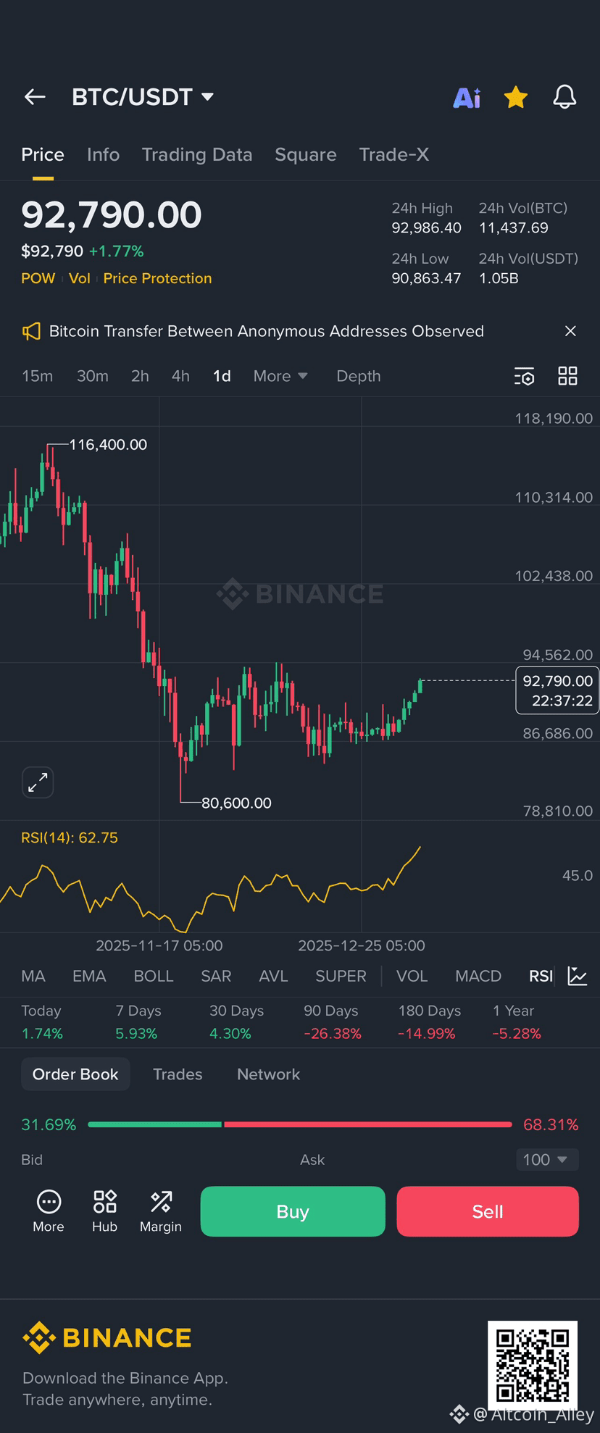Tap the 24h High value 92,986.40
The image size is (600, 1433).
pos(426,228)
